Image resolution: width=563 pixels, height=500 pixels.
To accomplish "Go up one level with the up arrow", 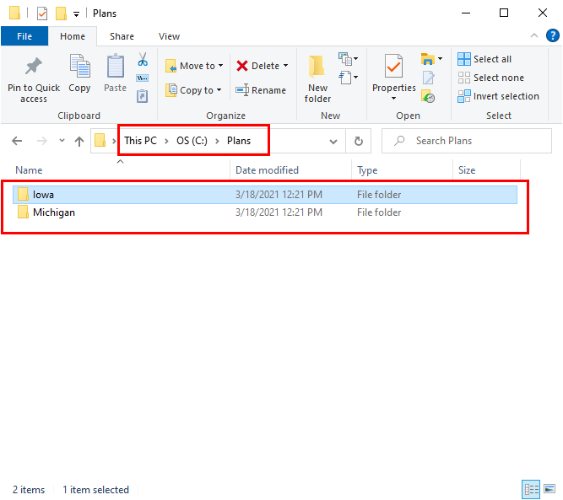I will click(79, 141).
